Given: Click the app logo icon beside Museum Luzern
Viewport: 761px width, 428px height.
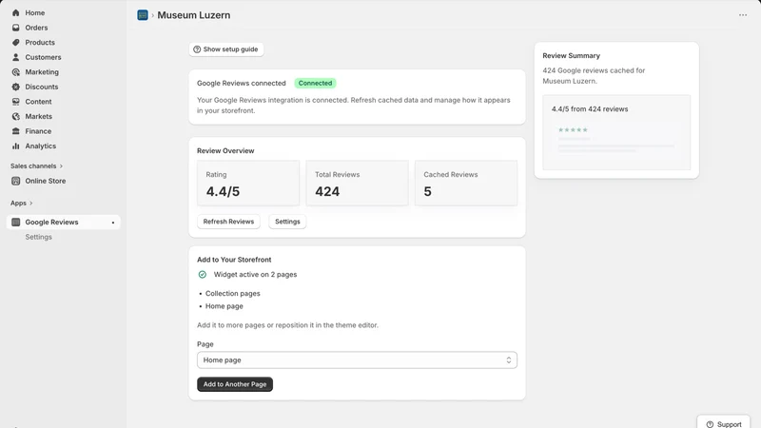Looking at the screenshot, I should 142,15.
